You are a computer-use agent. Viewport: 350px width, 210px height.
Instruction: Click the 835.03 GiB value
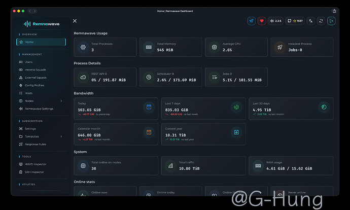(177, 110)
